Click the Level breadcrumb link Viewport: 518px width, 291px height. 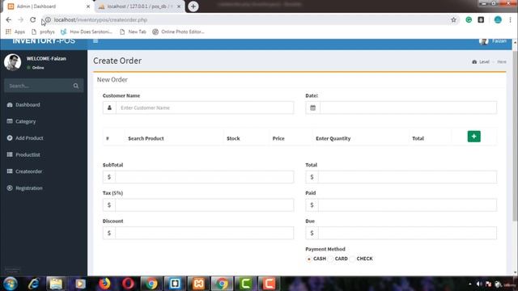(484, 61)
